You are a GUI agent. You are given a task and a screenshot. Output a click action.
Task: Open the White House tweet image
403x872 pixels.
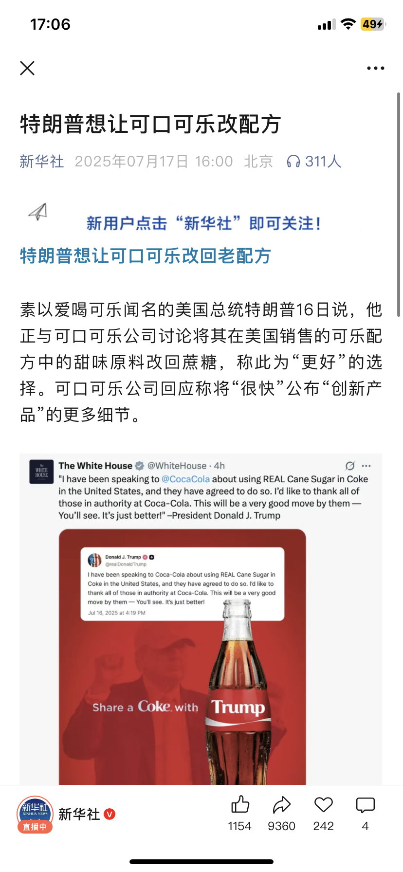[x=201, y=619]
